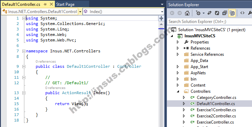Expand the Service References folder

point(178,54)
